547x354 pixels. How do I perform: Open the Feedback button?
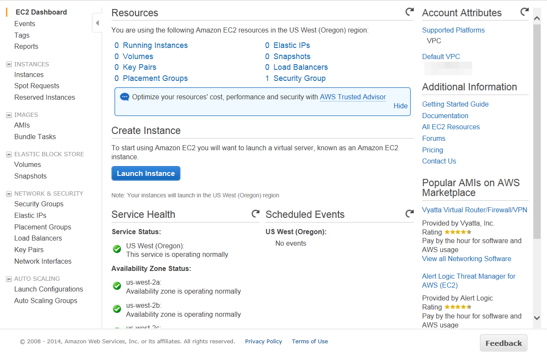[503, 343]
